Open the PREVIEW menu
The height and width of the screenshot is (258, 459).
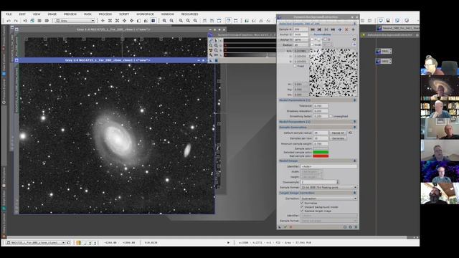[x=70, y=14]
